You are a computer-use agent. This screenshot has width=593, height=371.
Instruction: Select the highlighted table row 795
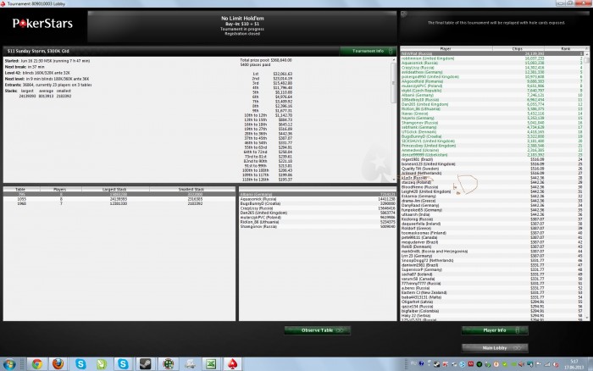[119, 194]
